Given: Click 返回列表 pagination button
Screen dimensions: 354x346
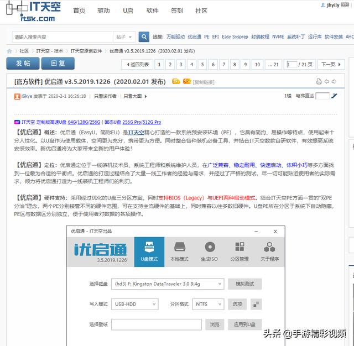Looking at the screenshot, I should (137, 65).
